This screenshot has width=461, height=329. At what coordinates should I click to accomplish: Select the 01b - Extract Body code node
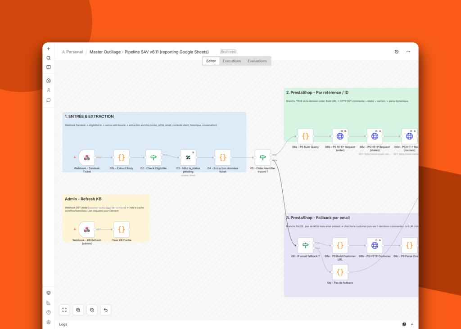(x=122, y=158)
